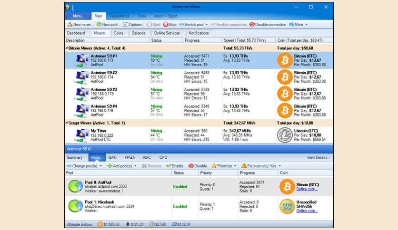Open the Coins tab
The image size is (398, 230).
(x=118, y=33)
